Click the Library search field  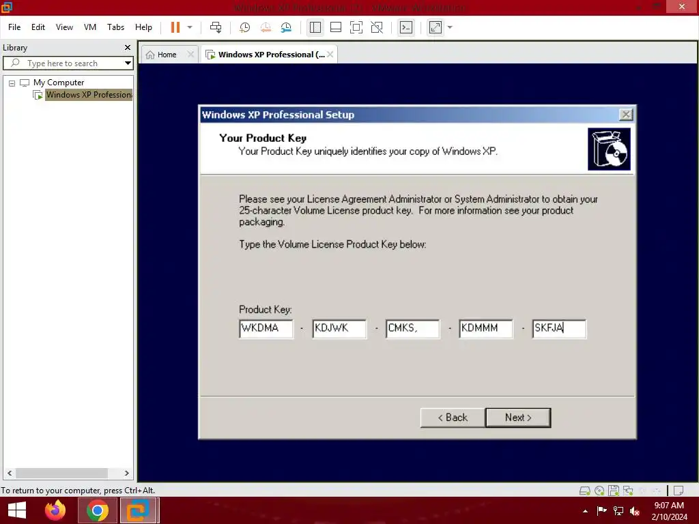(67, 63)
